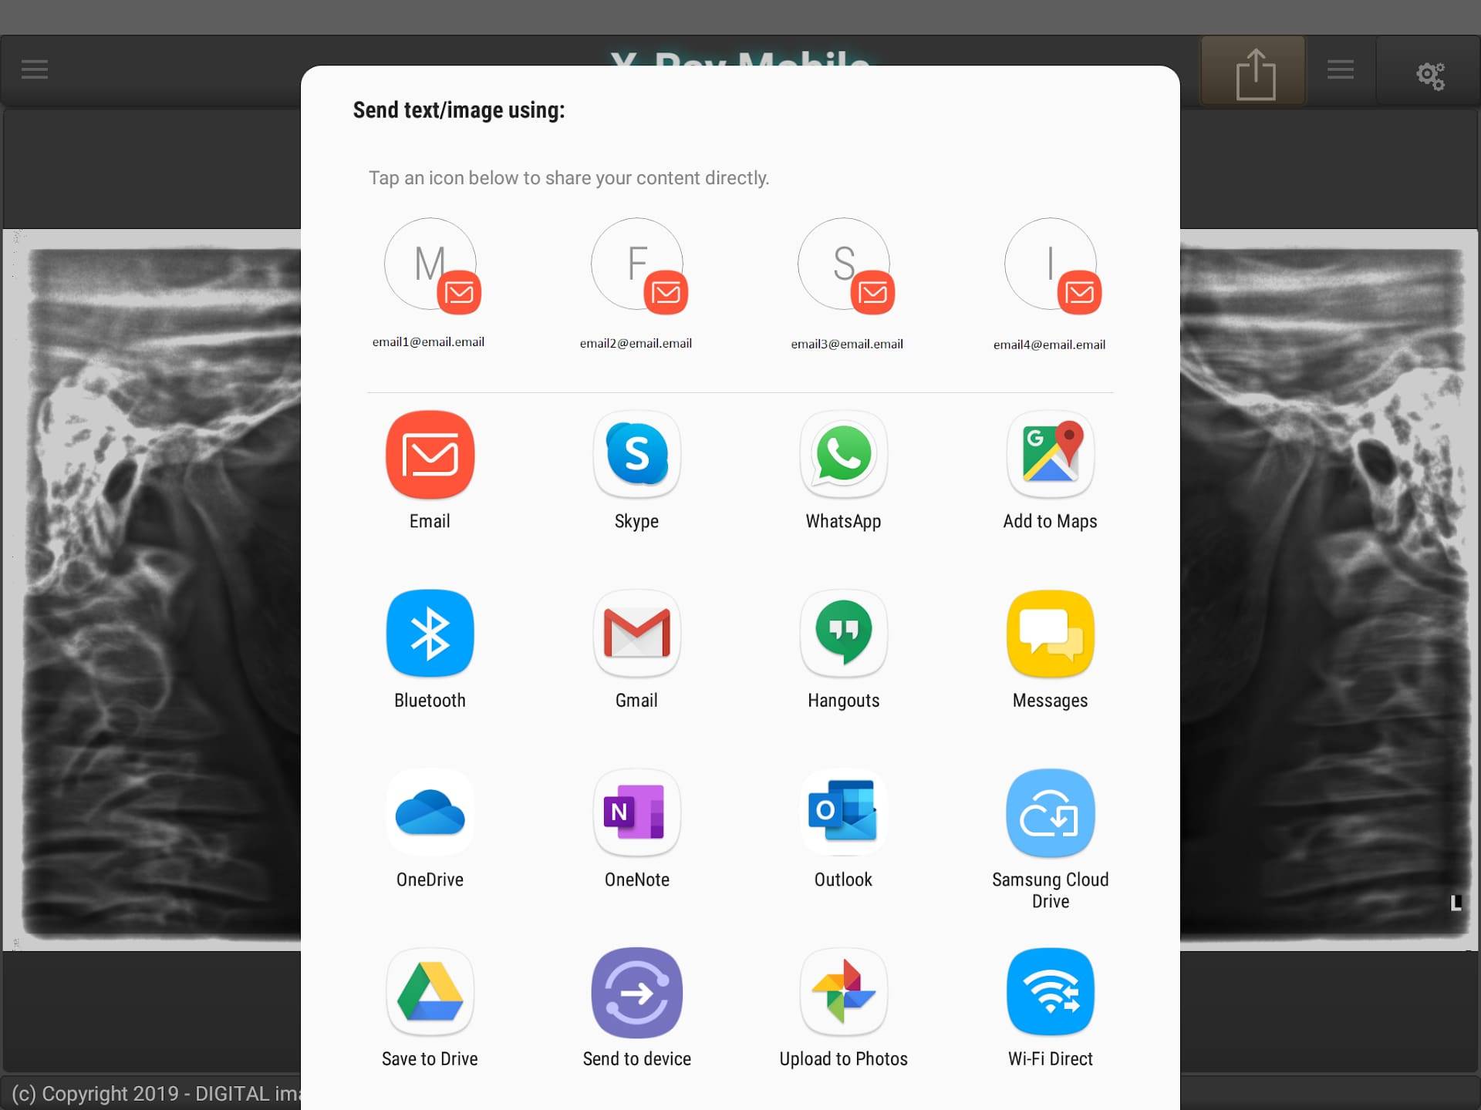1481x1110 pixels.
Task: Select Hangouts share option
Action: [x=843, y=650]
